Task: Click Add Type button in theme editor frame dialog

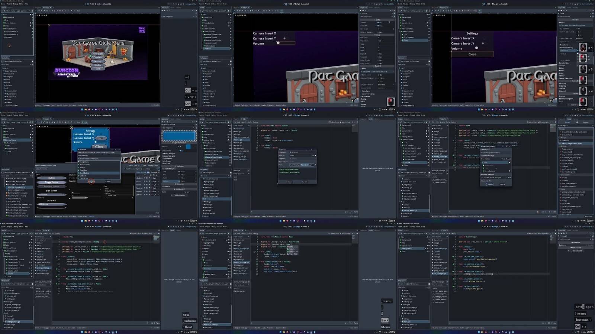Action: 91,182
